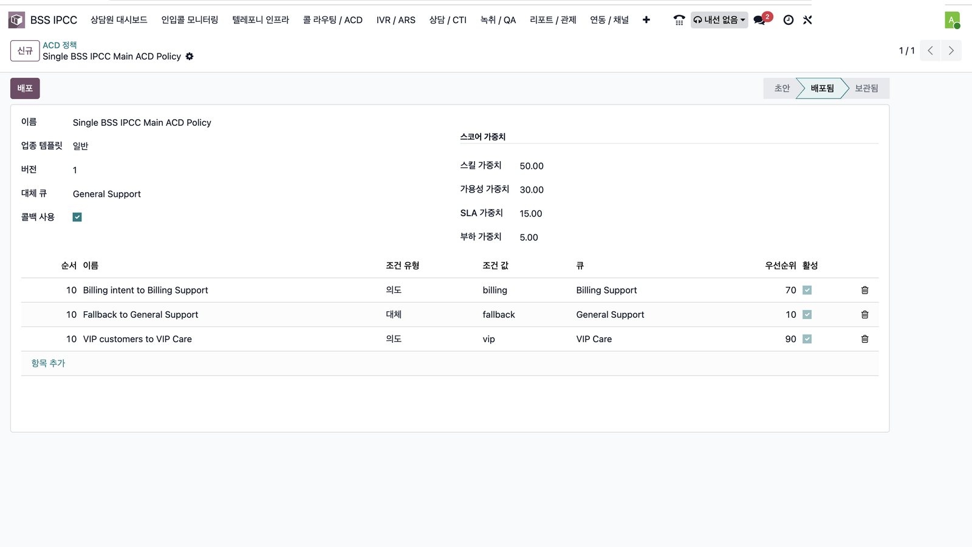
Task: Delete the Billing intent to Billing Support rule
Action: click(x=864, y=291)
